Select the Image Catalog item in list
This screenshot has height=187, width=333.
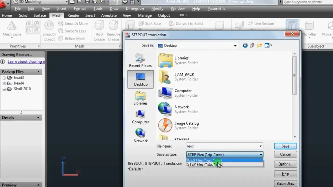tap(179, 125)
